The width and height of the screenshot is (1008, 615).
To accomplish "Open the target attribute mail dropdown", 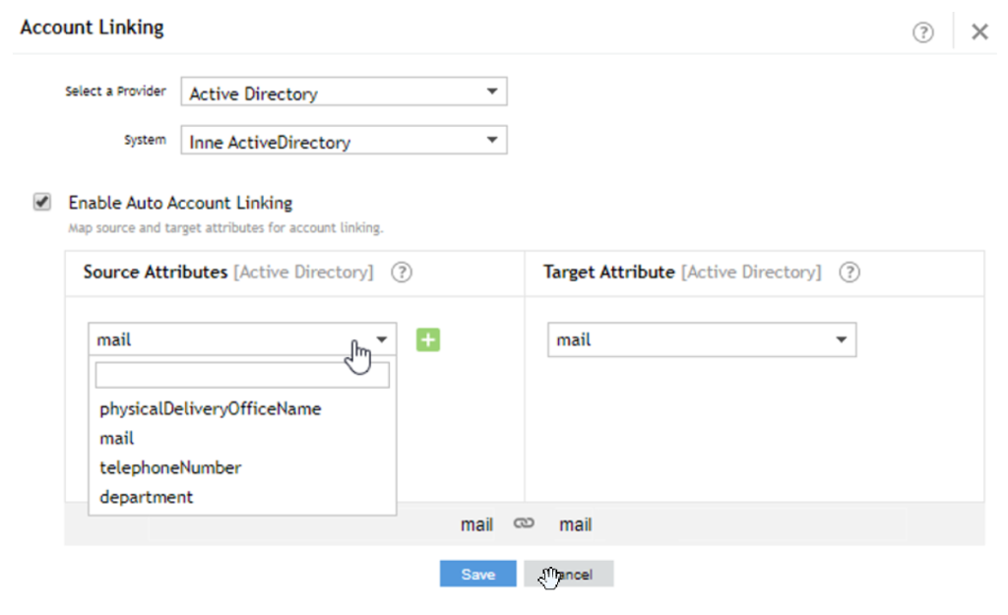I will (701, 340).
